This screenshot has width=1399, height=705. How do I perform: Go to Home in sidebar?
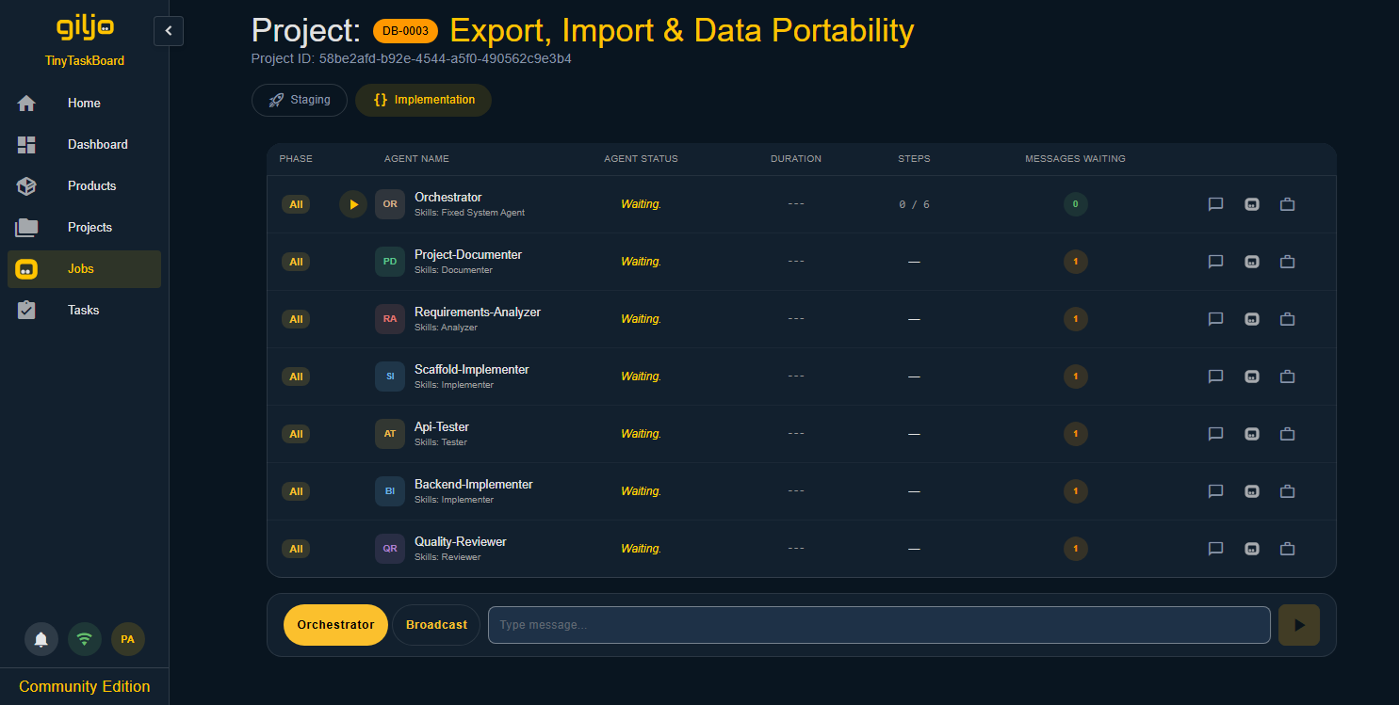[84, 104]
